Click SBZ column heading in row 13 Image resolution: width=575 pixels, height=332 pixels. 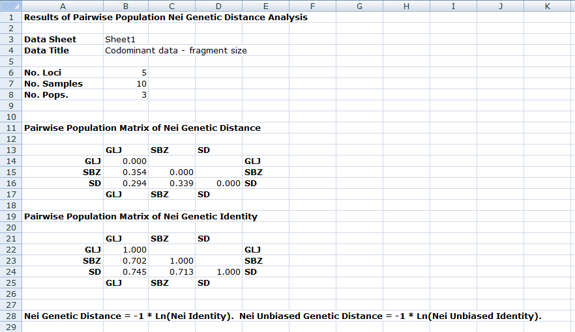(x=160, y=150)
